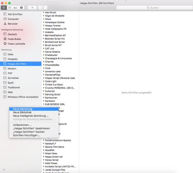The width and height of the screenshot is (193, 173).
Task: Toggle font activation with the checkmark toolbar button
Action: (x=43, y=8)
